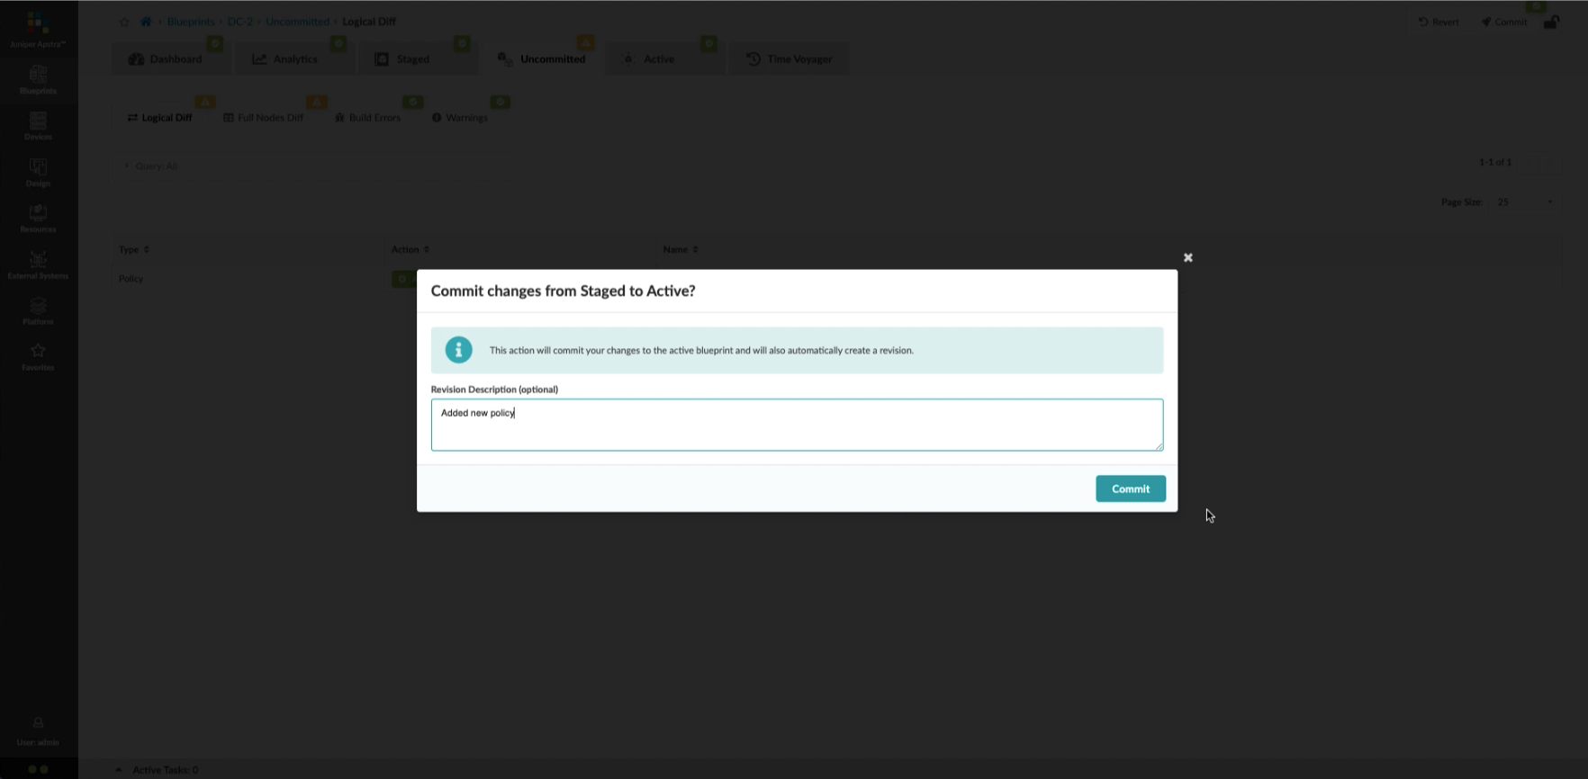
Task: Open Blueprints in the left sidebar
Action: coord(38,79)
